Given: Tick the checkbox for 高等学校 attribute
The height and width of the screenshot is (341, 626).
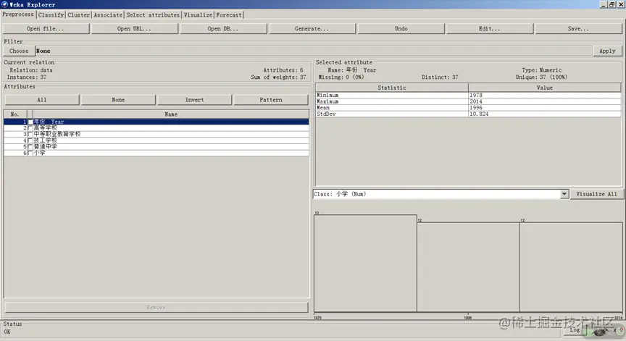Looking at the screenshot, I should click(30, 128).
